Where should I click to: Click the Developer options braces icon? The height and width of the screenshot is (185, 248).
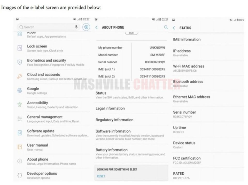(x=20, y=175)
